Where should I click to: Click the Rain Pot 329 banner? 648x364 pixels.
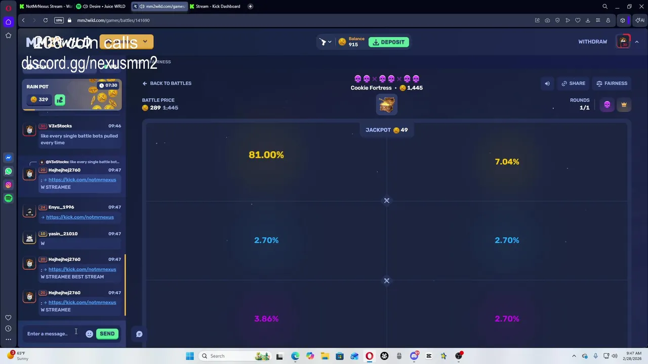point(72,95)
